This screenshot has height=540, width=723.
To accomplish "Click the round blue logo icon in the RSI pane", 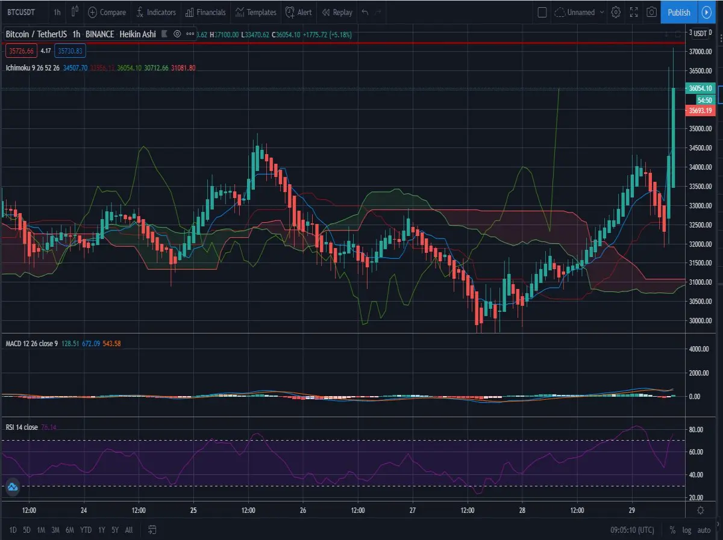I will coord(12,487).
